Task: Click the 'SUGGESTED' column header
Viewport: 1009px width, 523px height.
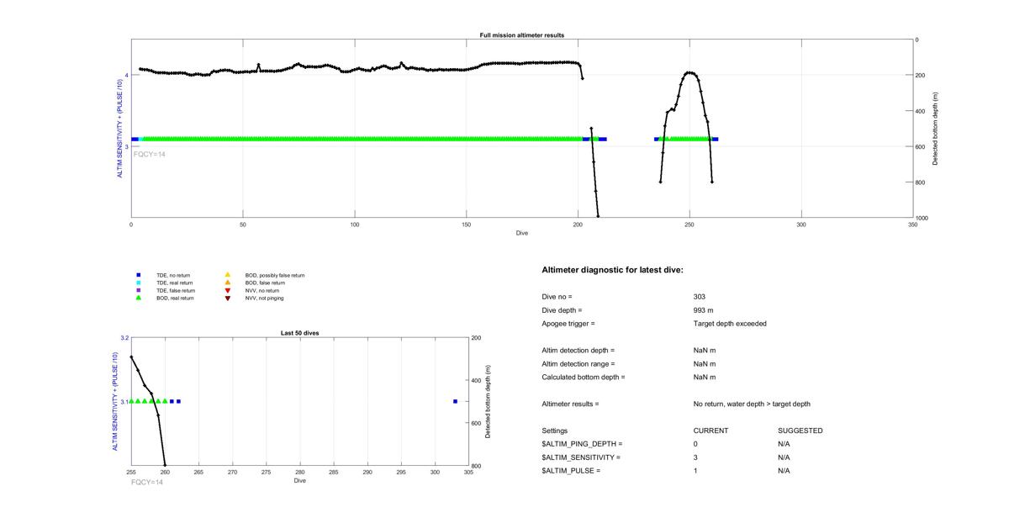Action: click(800, 431)
